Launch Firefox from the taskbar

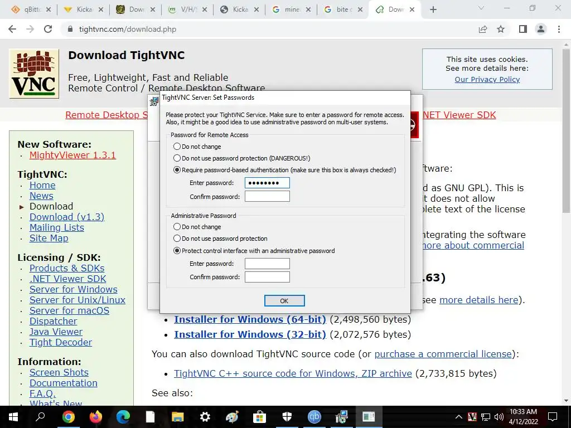pyautogui.click(x=95, y=417)
